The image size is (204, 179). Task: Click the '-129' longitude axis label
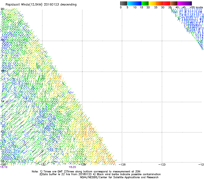[x=82, y=165]
